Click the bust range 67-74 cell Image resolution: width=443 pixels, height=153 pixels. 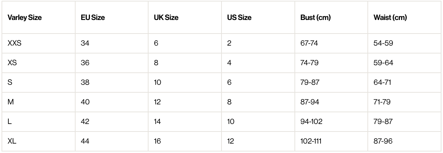(x=309, y=43)
